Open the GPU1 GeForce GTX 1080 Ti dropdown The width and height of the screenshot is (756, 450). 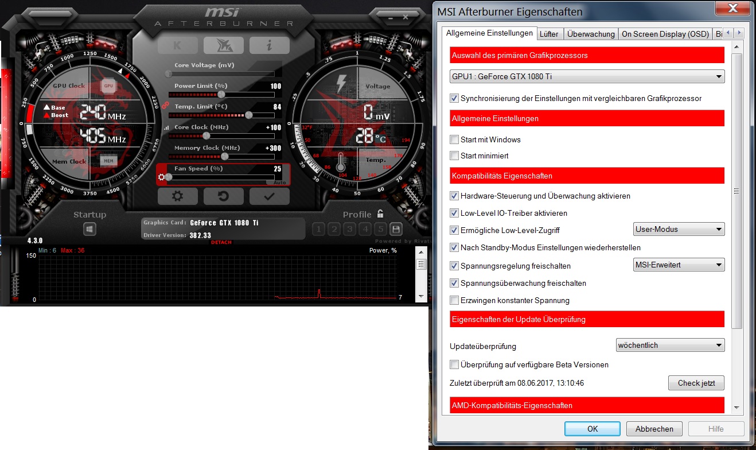587,76
